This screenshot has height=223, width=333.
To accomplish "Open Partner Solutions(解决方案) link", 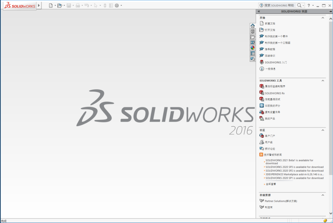I will (281, 201).
